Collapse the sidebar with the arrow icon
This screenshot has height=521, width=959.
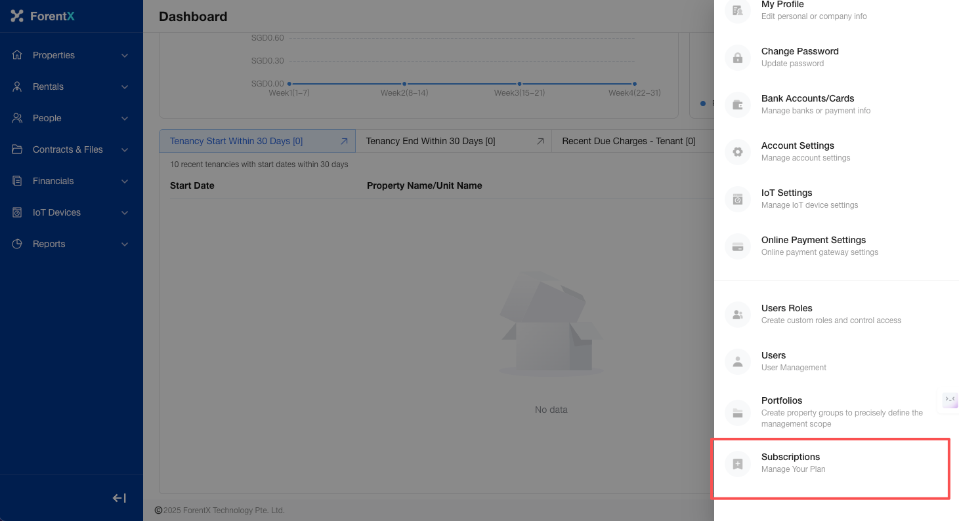[x=119, y=498]
